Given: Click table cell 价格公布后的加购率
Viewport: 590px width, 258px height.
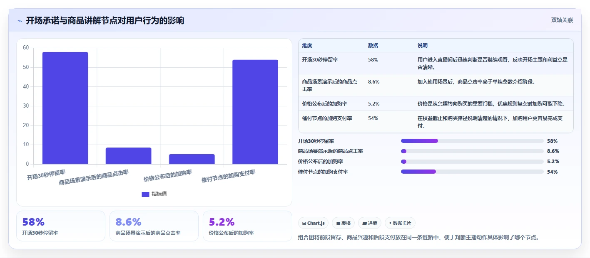Looking at the screenshot, I should [325, 103].
